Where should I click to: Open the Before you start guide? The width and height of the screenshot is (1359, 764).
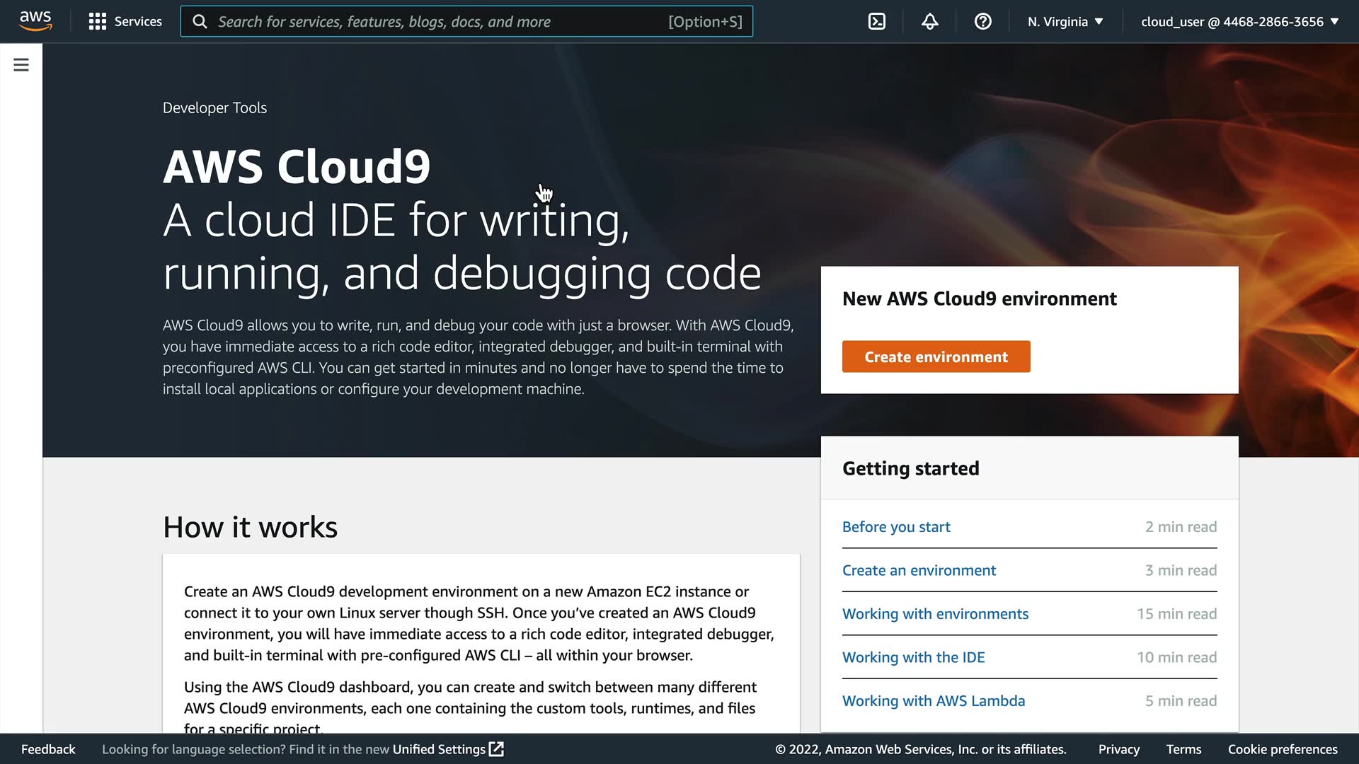[x=895, y=527]
